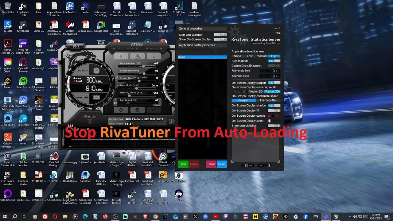
Task: Click the Reset button in RivaTuner
Action: click(211, 164)
